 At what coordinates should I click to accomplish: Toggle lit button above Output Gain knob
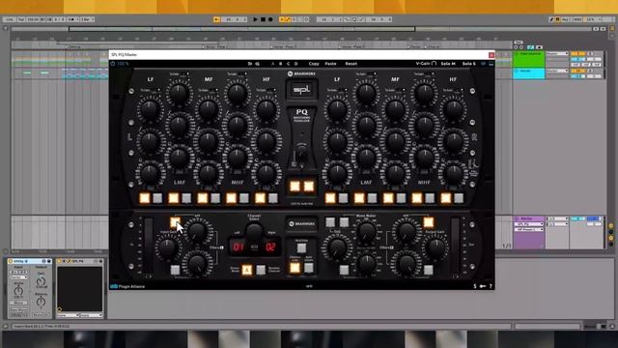(x=429, y=222)
